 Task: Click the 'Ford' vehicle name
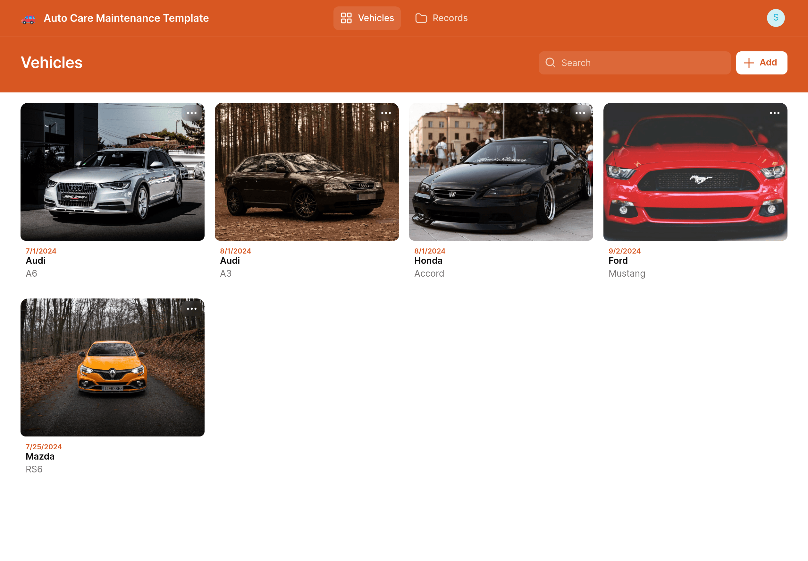coord(618,261)
